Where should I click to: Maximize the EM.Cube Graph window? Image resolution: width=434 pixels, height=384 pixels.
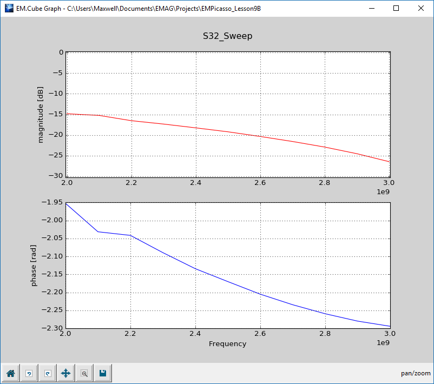tap(396, 8)
